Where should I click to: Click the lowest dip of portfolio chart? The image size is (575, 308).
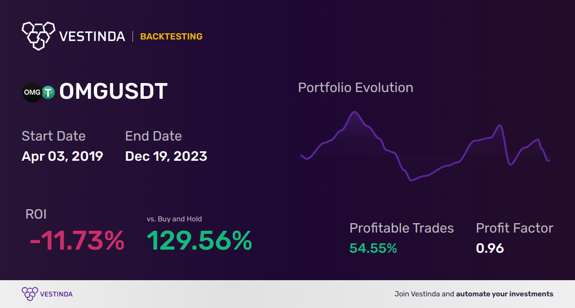411,180
